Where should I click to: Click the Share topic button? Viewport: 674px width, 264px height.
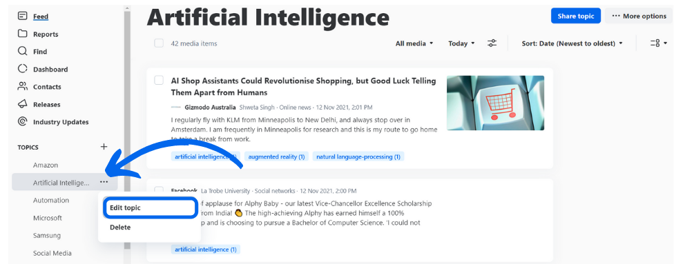click(x=575, y=16)
